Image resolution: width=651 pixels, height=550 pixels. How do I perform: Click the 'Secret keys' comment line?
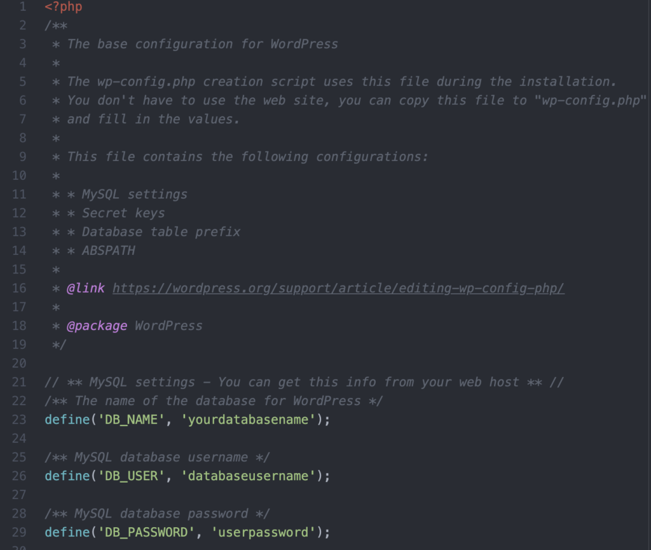[x=123, y=213]
